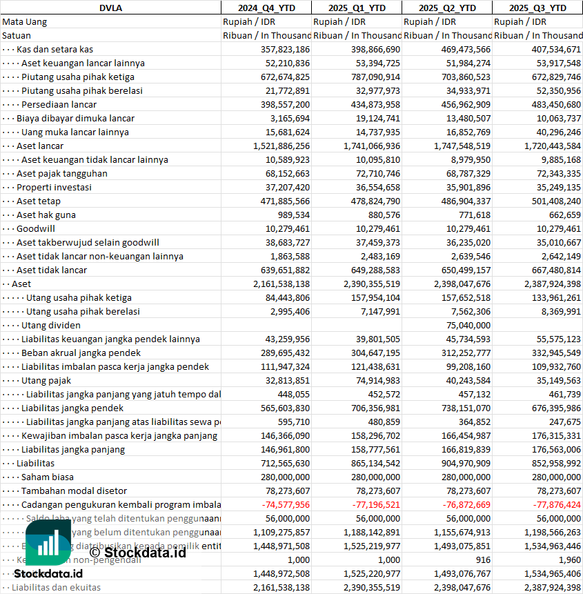Click the Aset tetap row label
The width and height of the screenshot is (583, 594).
tap(38, 201)
